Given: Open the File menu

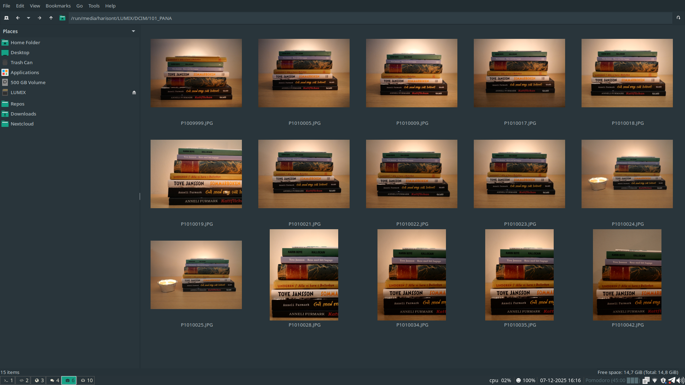Looking at the screenshot, I should 6,6.
